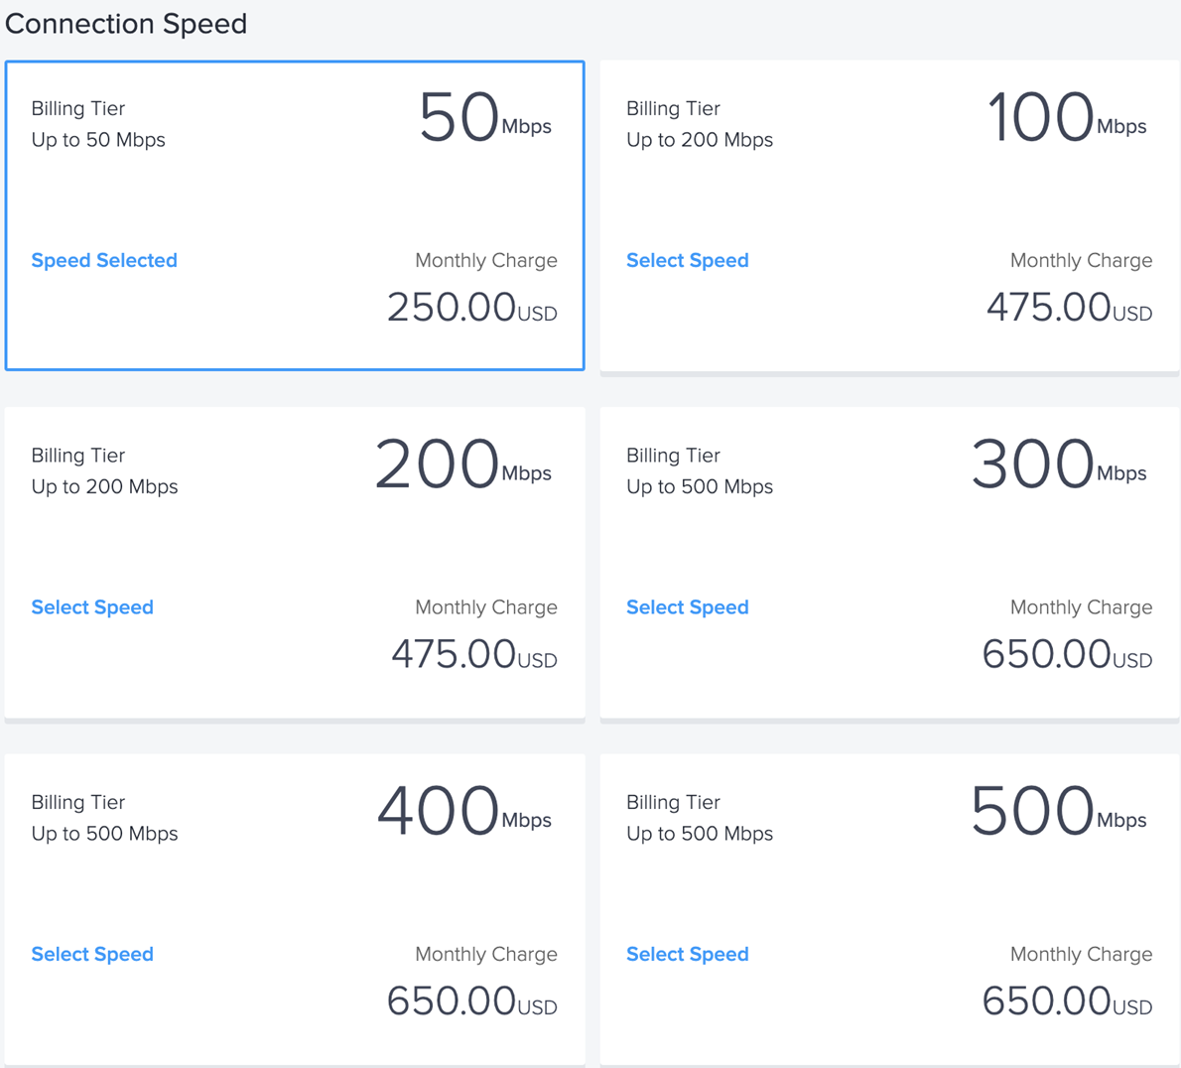
Task: Click the Connection Speed heading
Action: 126,24
